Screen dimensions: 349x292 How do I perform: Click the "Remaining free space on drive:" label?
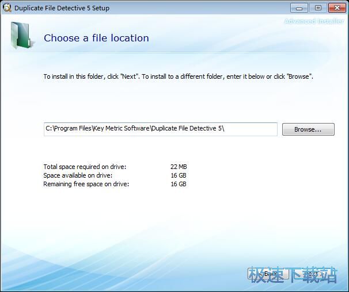point(86,184)
